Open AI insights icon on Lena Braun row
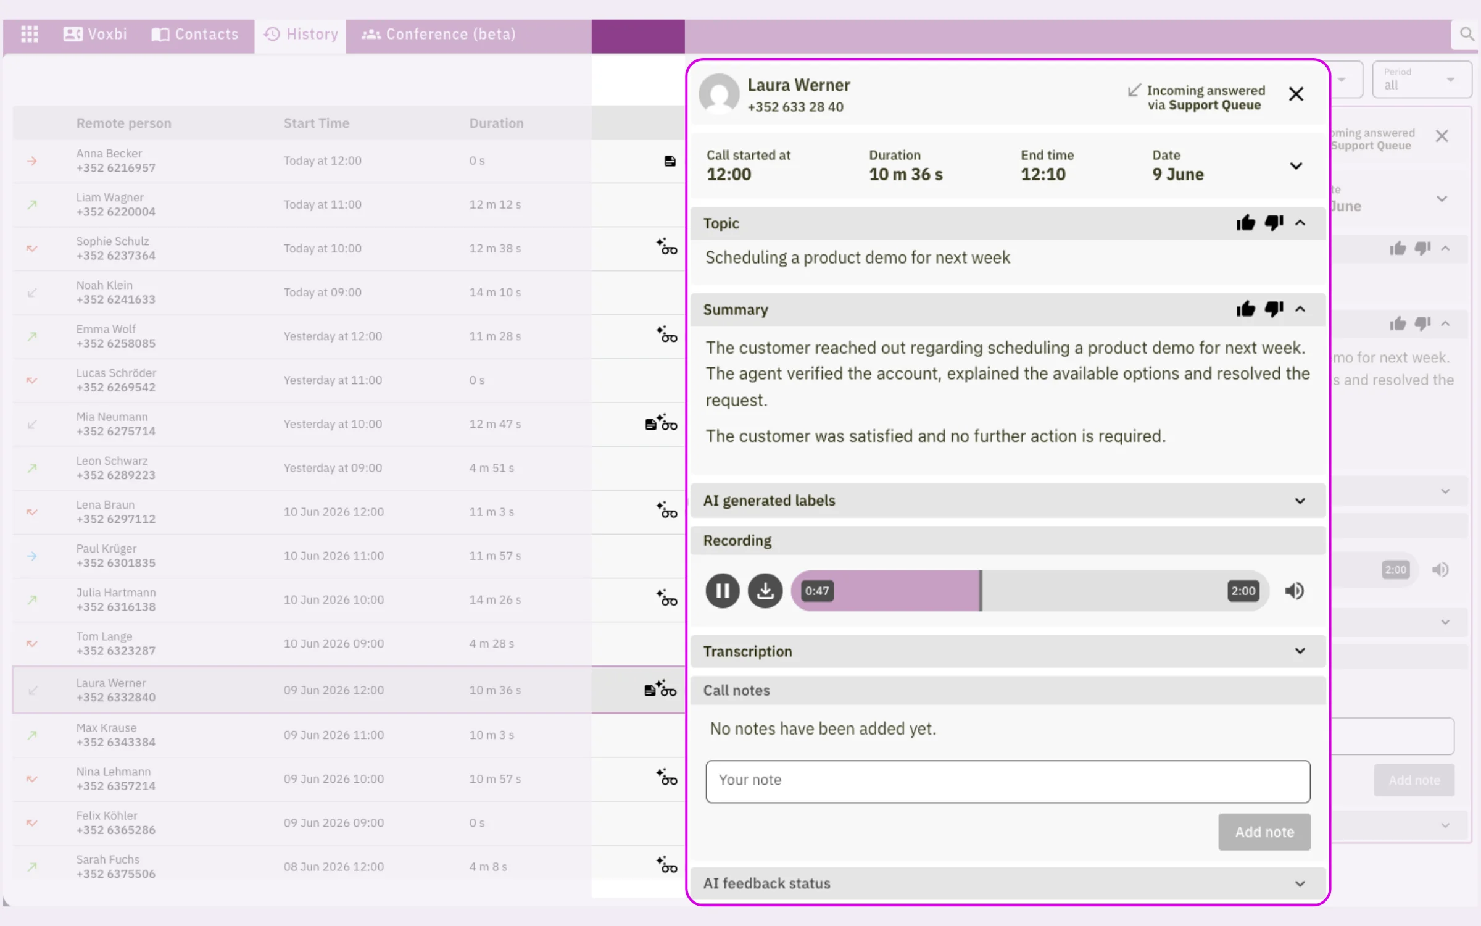Image resolution: width=1481 pixels, height=926 pixels. pos(666,510)
